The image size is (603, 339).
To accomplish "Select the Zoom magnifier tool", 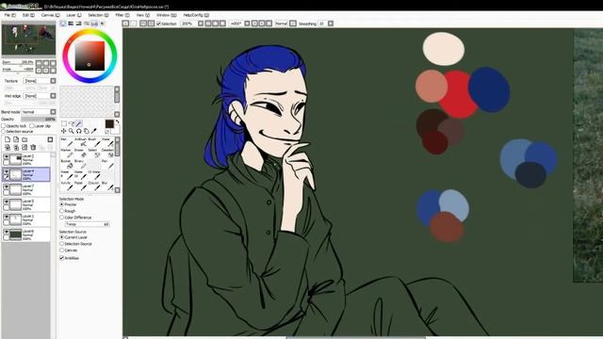I will (72, 131).
